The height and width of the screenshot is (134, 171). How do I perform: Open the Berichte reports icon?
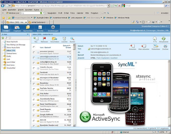pos(40,27)
